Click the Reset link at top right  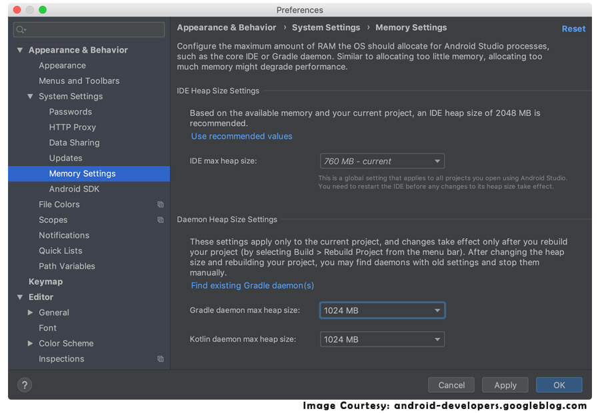coord(573,29)
